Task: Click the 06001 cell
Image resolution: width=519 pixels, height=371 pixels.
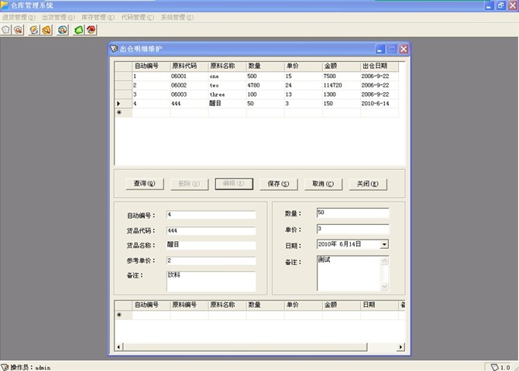Action: [189, 77]
